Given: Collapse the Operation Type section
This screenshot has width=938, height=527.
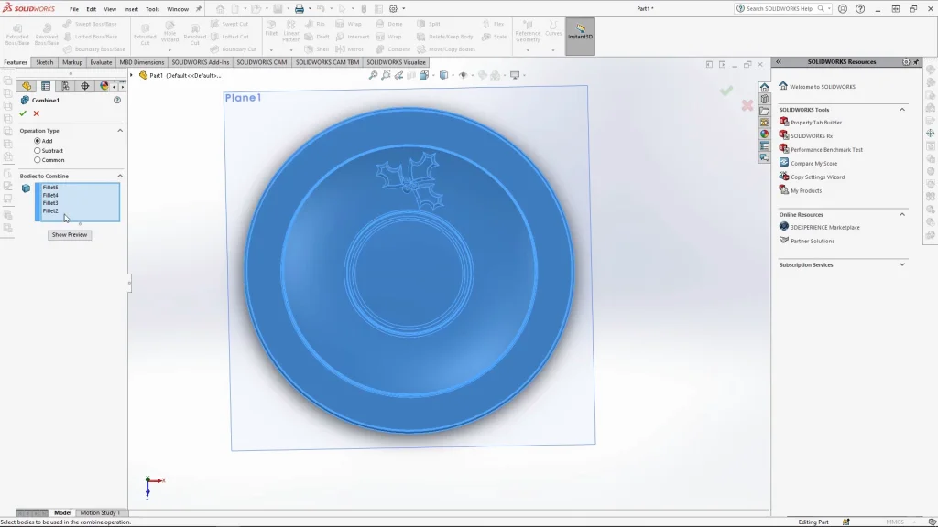Looking at the screenshot, I should (120, 131).
